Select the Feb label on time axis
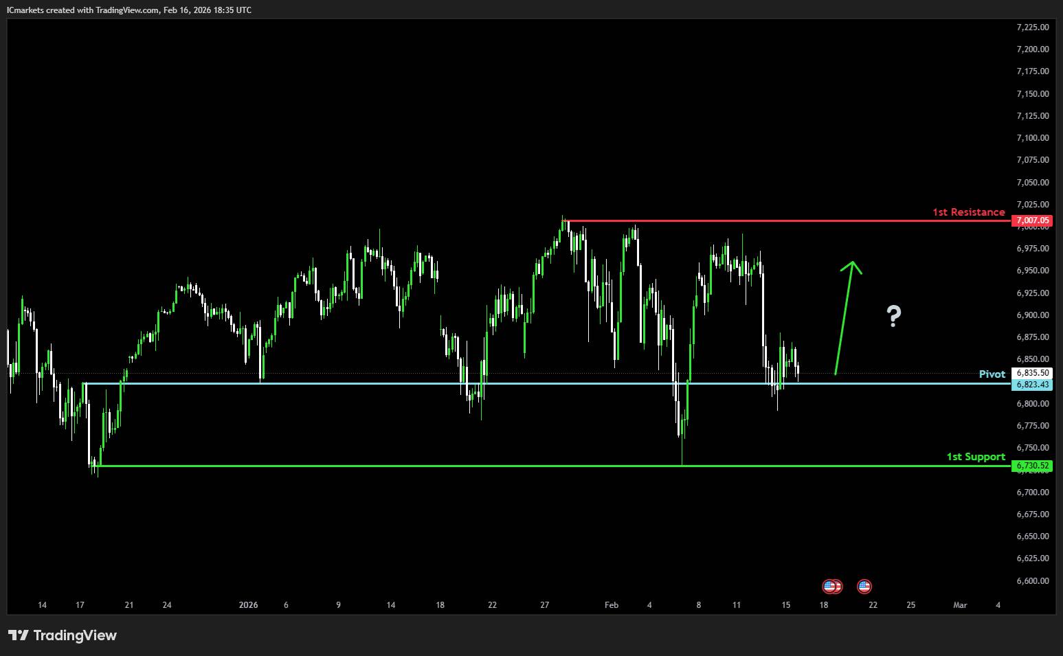This screenshot has height=656, width=1063. [611, 605]
